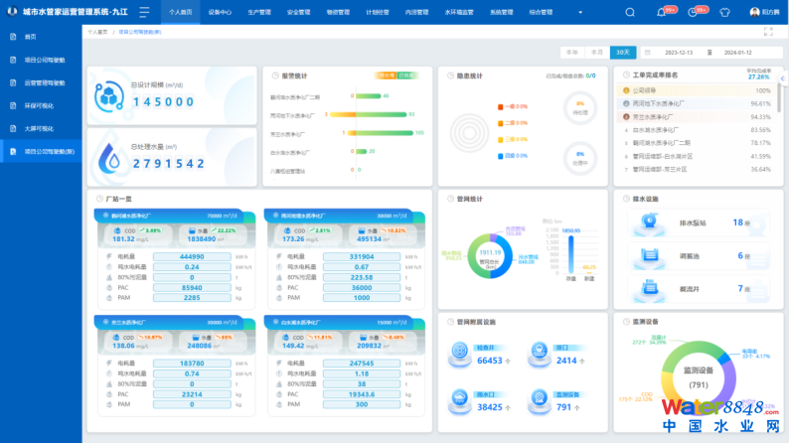The image size is (789, 443).
Task: Open the notification bell icon
Action: (662, 13)
